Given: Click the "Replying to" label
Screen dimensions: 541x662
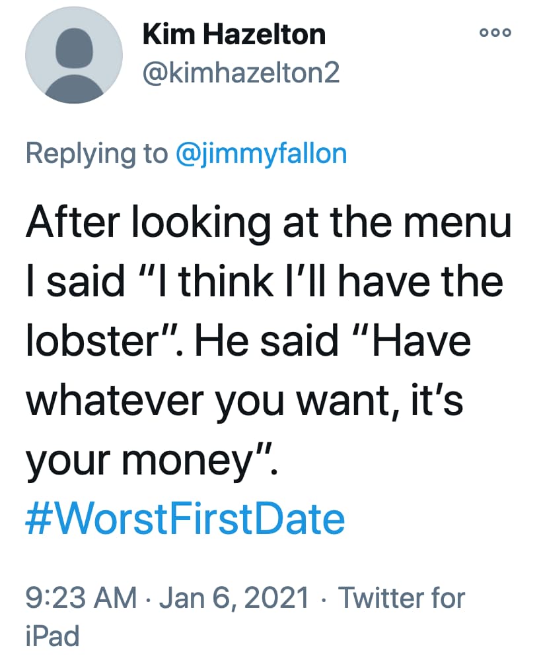Looking at the screenshot, I should (96, 153).
